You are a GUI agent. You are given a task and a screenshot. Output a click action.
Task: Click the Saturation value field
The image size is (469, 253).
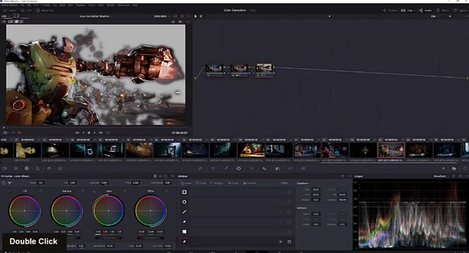click(x=110, y=246)
